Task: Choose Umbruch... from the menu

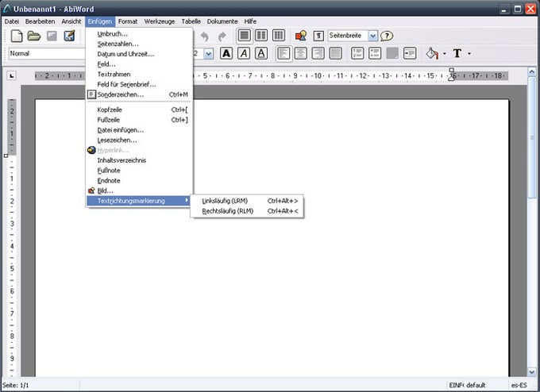Action: [x=139, y=34]
